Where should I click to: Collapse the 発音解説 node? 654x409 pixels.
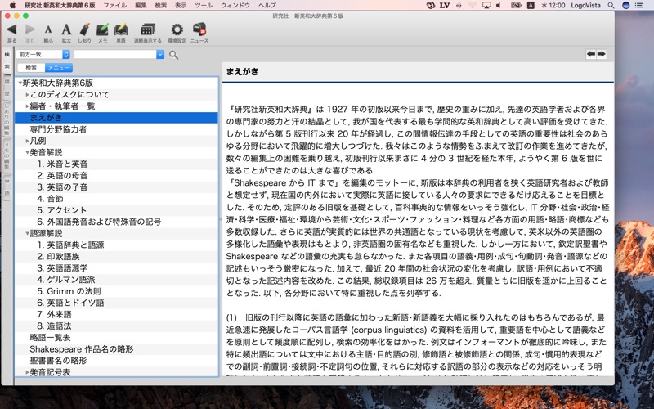[27, 153]
